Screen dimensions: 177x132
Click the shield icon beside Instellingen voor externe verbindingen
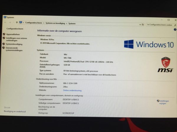click(4, 38)
